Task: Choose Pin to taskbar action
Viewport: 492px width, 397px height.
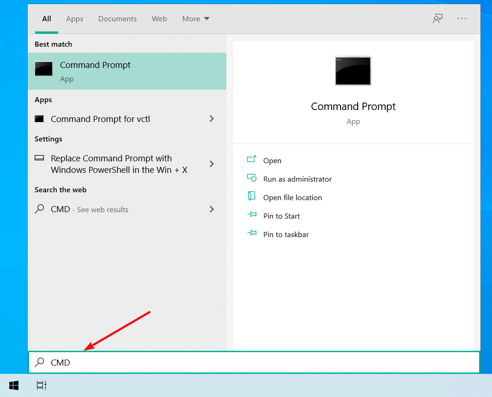Action: pos(285,234)
